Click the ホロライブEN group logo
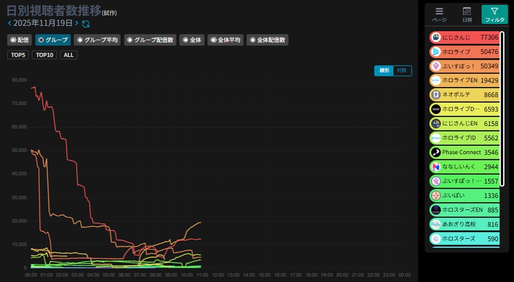The image size is (514, 282). pos(435,80)
